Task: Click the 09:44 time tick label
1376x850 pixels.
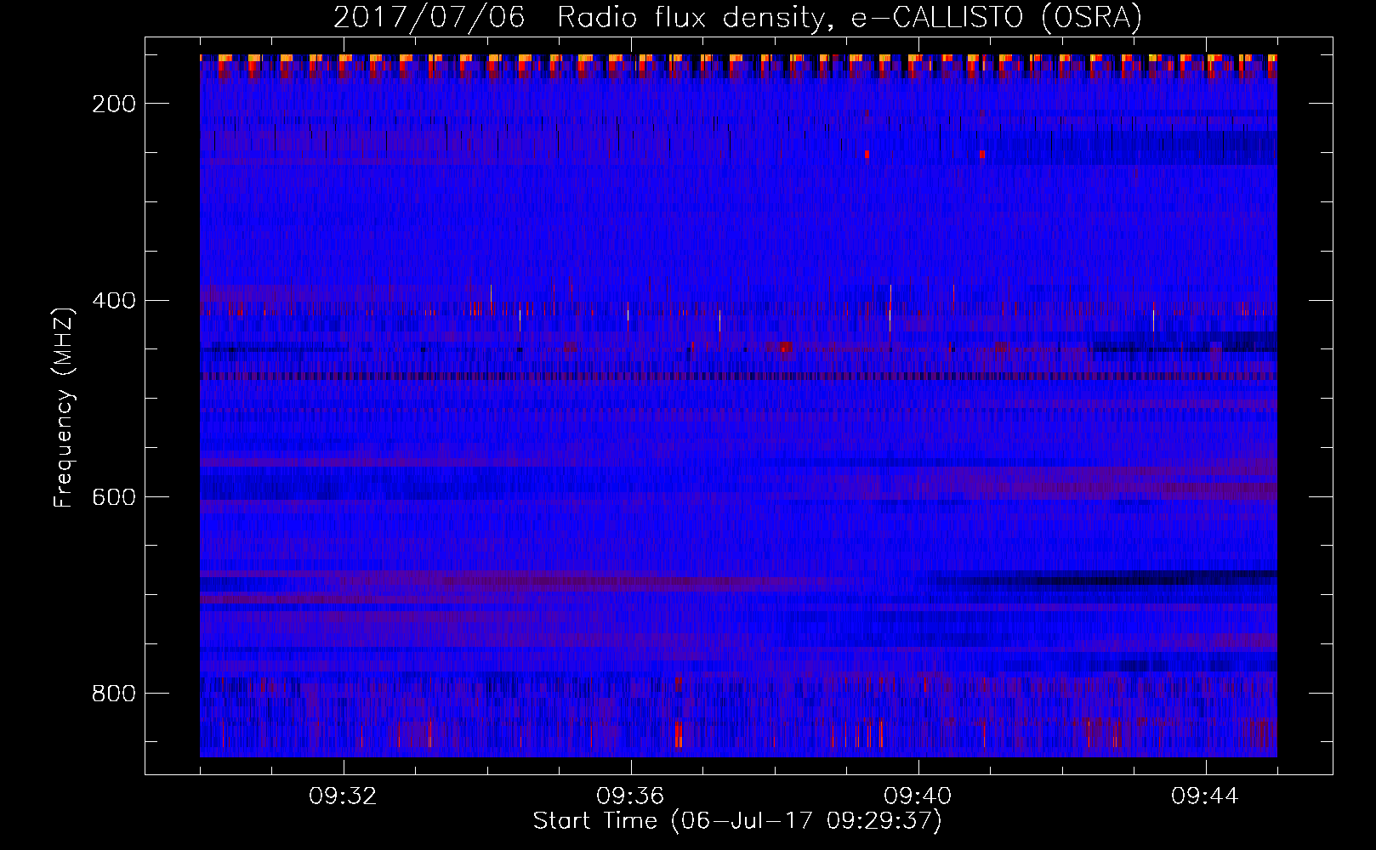Action: click(1206, 796)
